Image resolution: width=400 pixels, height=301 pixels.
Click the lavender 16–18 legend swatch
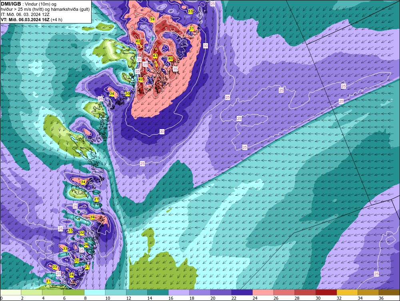pos(179,292)
